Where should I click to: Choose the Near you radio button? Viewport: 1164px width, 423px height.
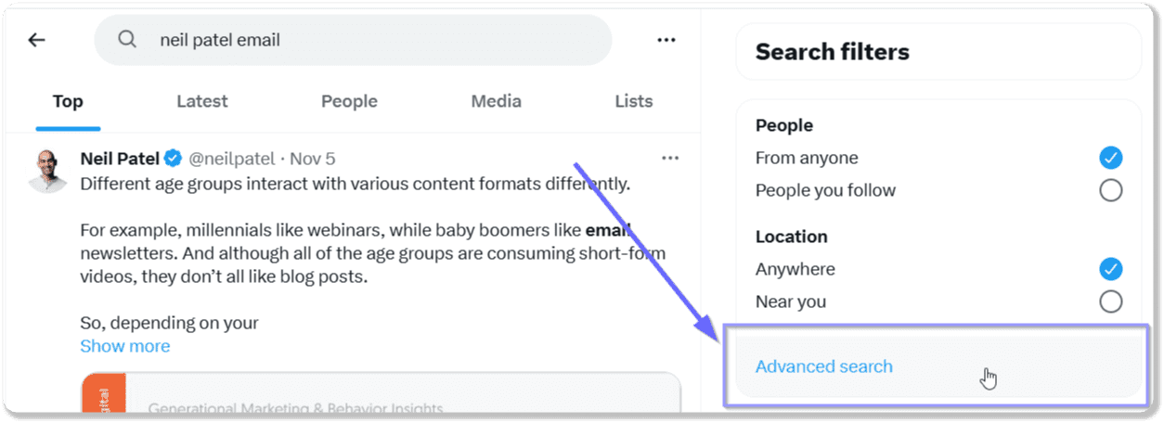point(1110,301)
